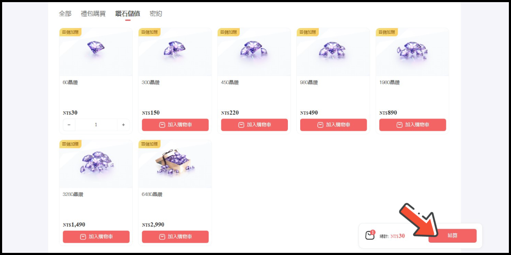
Task: Switch to the 禮包購買 tab
Action: (x=93, y=14)
